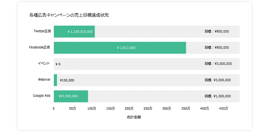Click the ¥ 3,513,000 value label
The height and width of the screenshot is (132, 269).
click(x=126, y=48)
